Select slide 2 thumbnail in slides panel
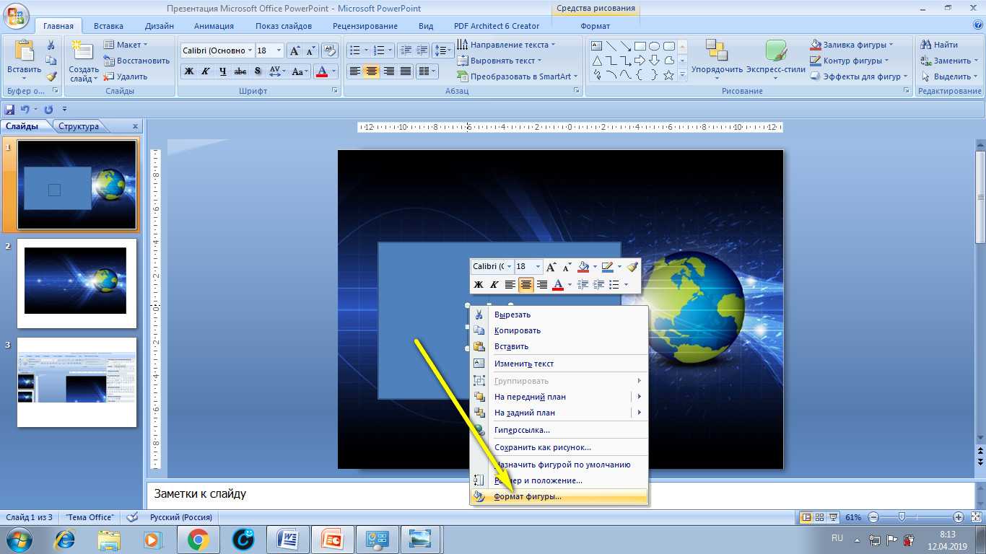 tap(77, 281)
